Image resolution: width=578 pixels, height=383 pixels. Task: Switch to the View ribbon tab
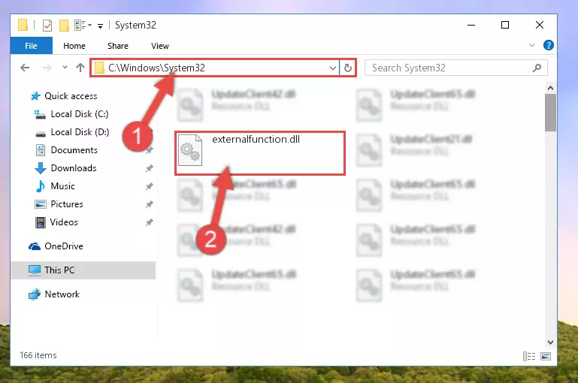point(160,46)
